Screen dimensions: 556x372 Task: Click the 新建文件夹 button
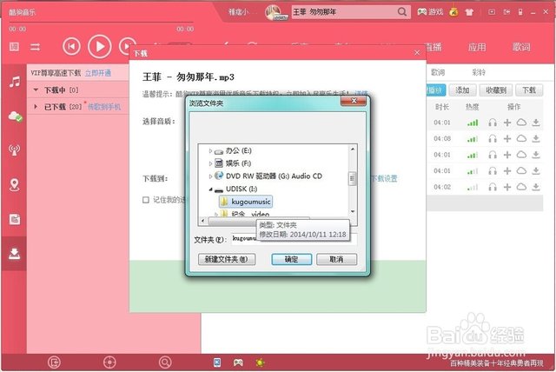226,259
